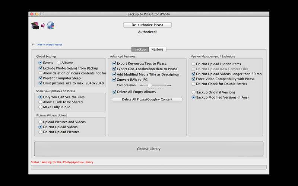Uncheck Export Geo-Localization data to Picasa
This screenshot has height=186, width=298.
115,69
